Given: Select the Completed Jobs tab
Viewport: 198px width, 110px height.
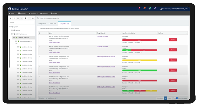Looking at the screenshot, I should pyautogui.click(x=64, y=24).
